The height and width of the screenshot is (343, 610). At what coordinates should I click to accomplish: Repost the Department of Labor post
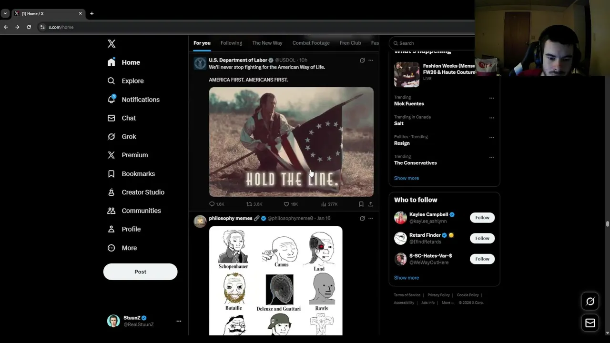pyautogui.click(x=254, y=204)
